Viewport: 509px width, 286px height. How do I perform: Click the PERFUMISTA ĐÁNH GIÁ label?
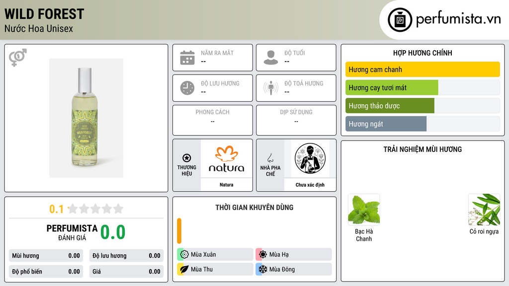coord(72,232)
